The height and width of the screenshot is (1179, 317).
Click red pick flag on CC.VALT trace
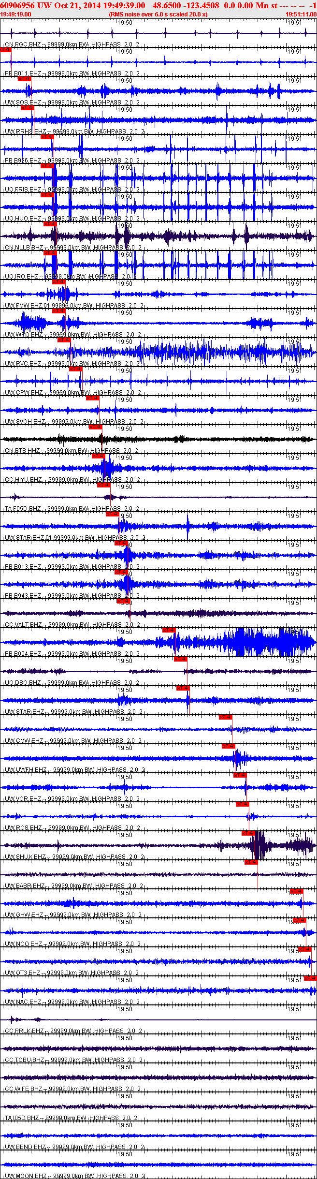tap(124, 601)
